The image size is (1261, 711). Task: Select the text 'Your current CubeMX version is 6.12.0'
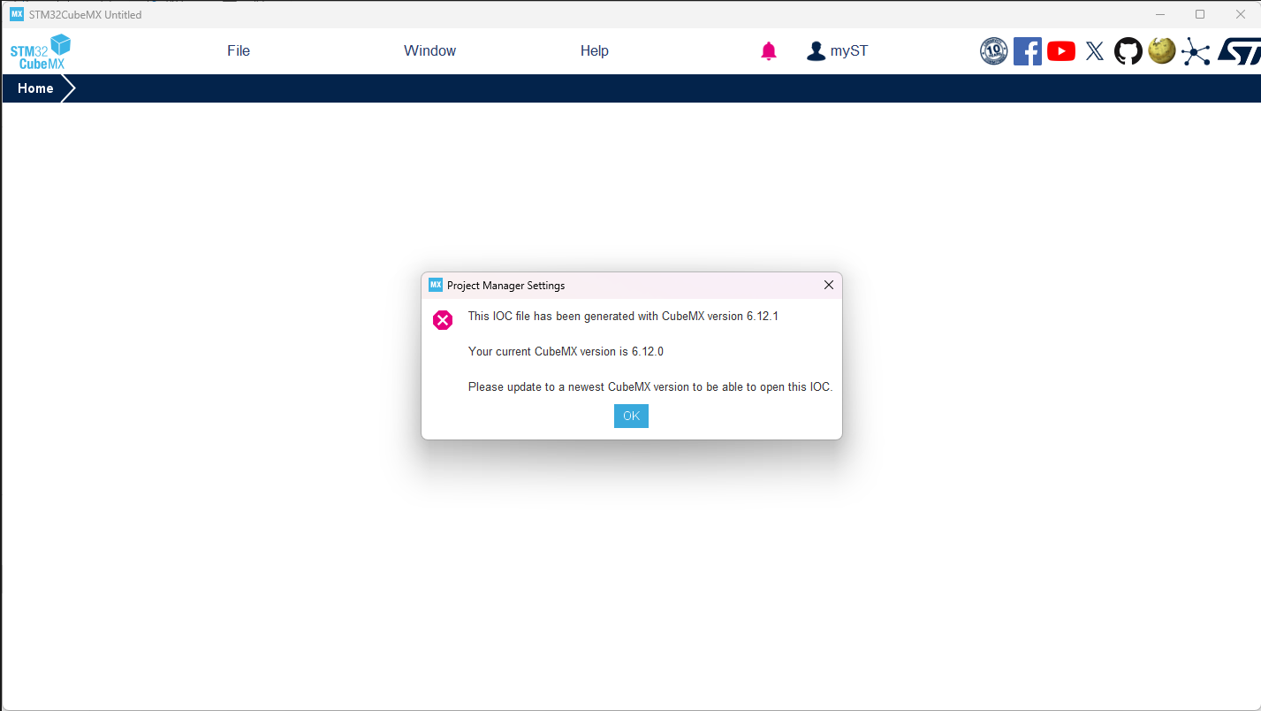coord(566,351)
